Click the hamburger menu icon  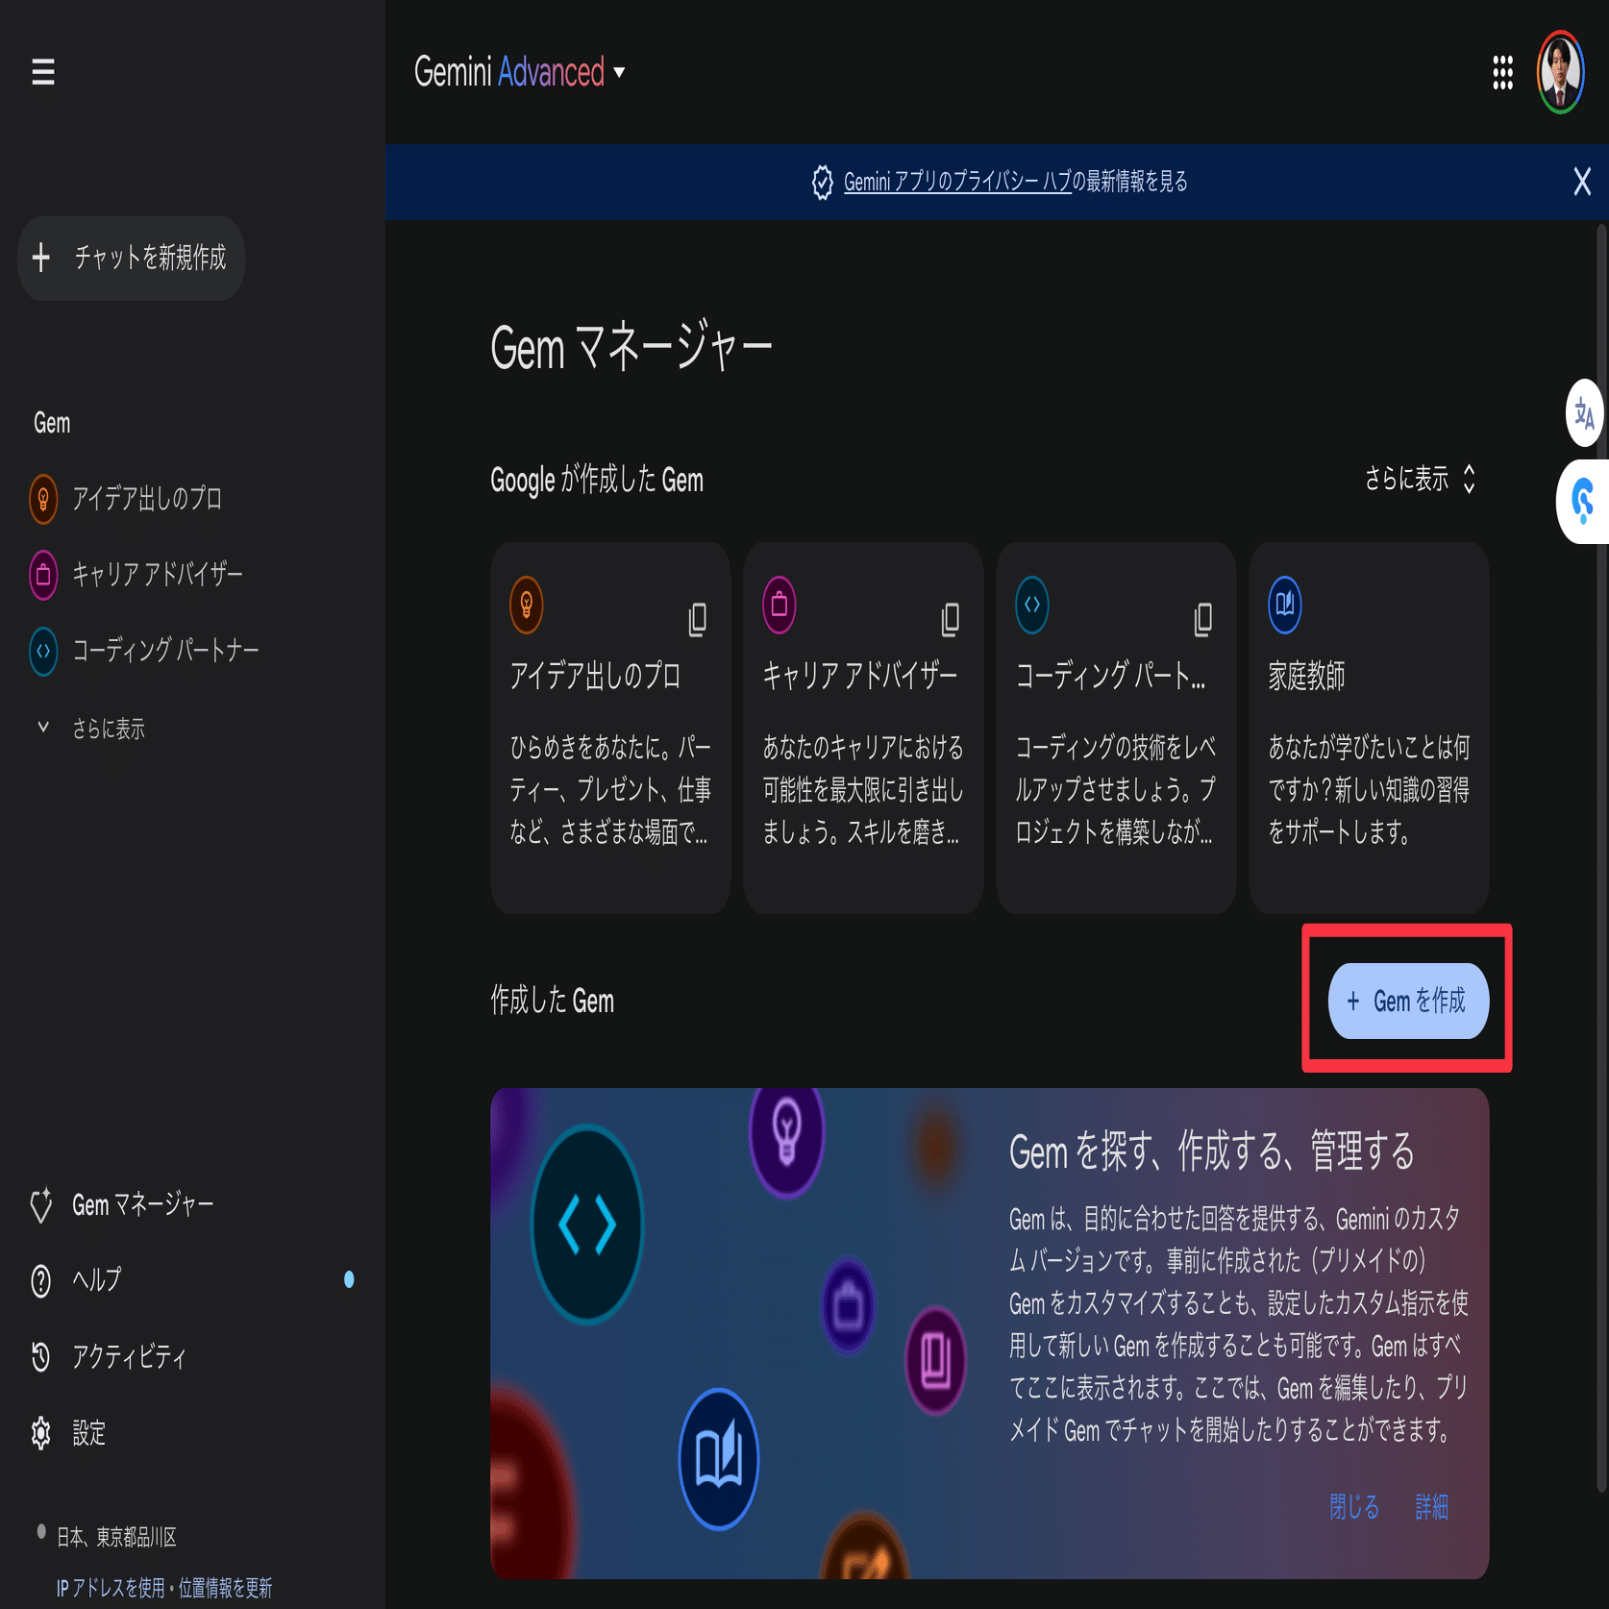point(42,72)
